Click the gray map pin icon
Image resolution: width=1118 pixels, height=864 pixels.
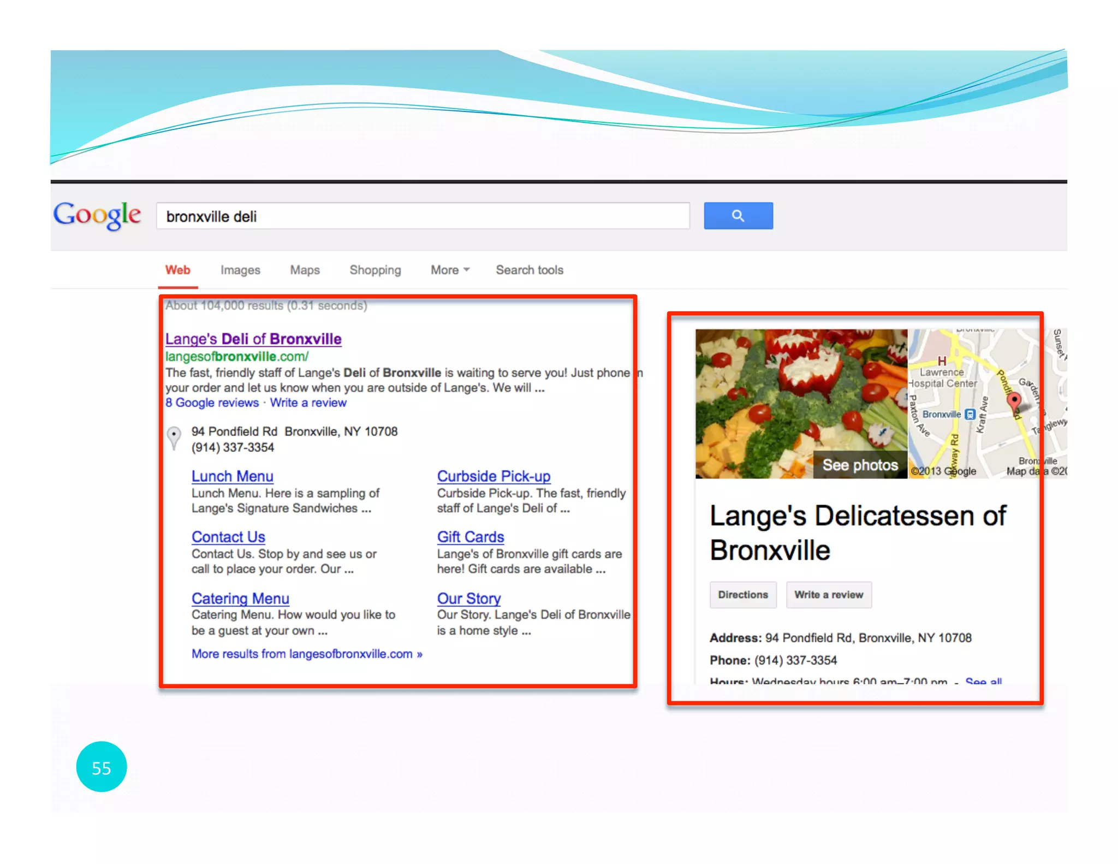click(x=174, y=437)
